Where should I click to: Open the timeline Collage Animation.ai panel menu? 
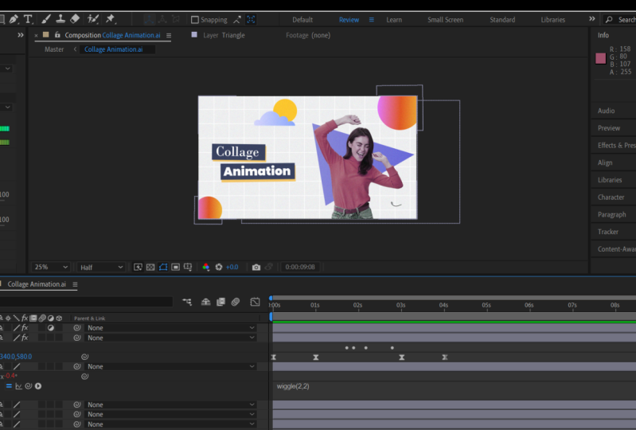tap(75, 284)
